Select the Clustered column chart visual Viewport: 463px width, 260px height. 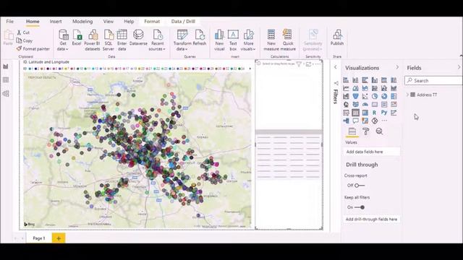[x=375, y=80]
